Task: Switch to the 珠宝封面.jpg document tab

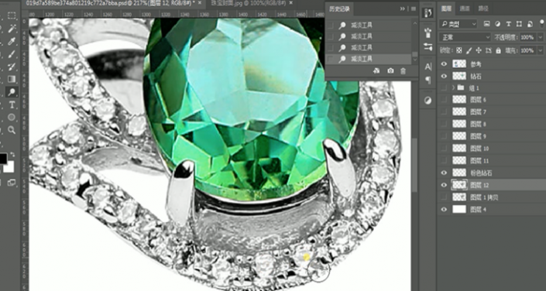Action: [249, 3]
